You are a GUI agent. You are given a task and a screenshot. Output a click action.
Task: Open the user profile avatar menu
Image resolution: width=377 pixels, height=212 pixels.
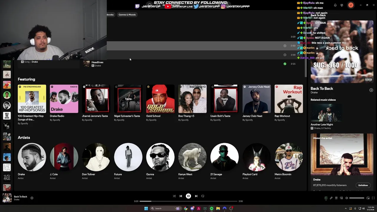(350, 5)
